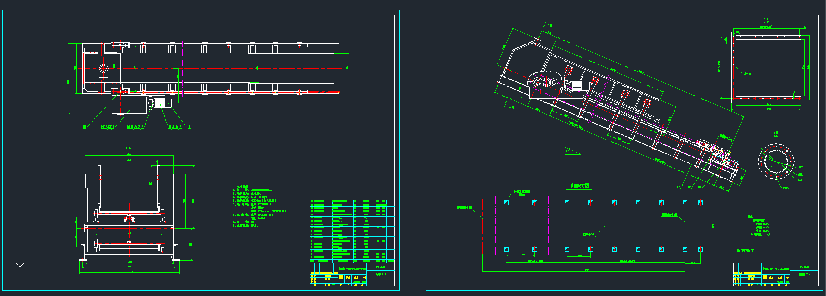
Task: Select part callout number 18 on inclined view
Action: (x=699, y=187)
